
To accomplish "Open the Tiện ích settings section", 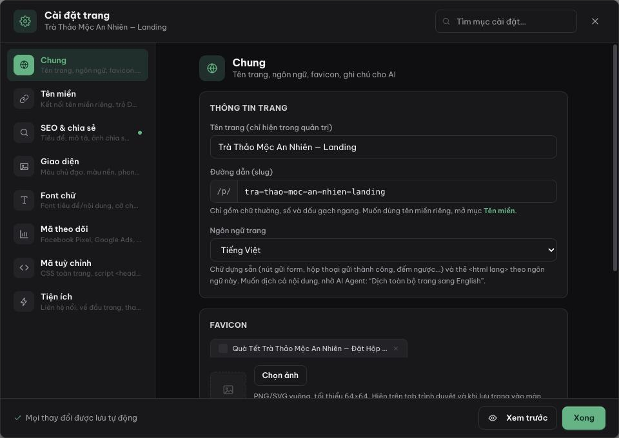I will coord(78,302).
